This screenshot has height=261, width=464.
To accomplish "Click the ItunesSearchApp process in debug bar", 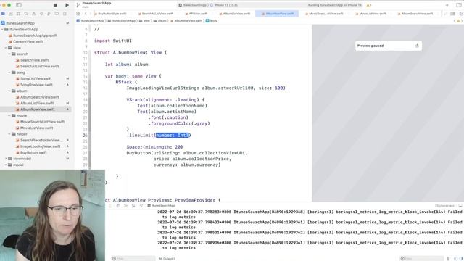I will 161,205.
